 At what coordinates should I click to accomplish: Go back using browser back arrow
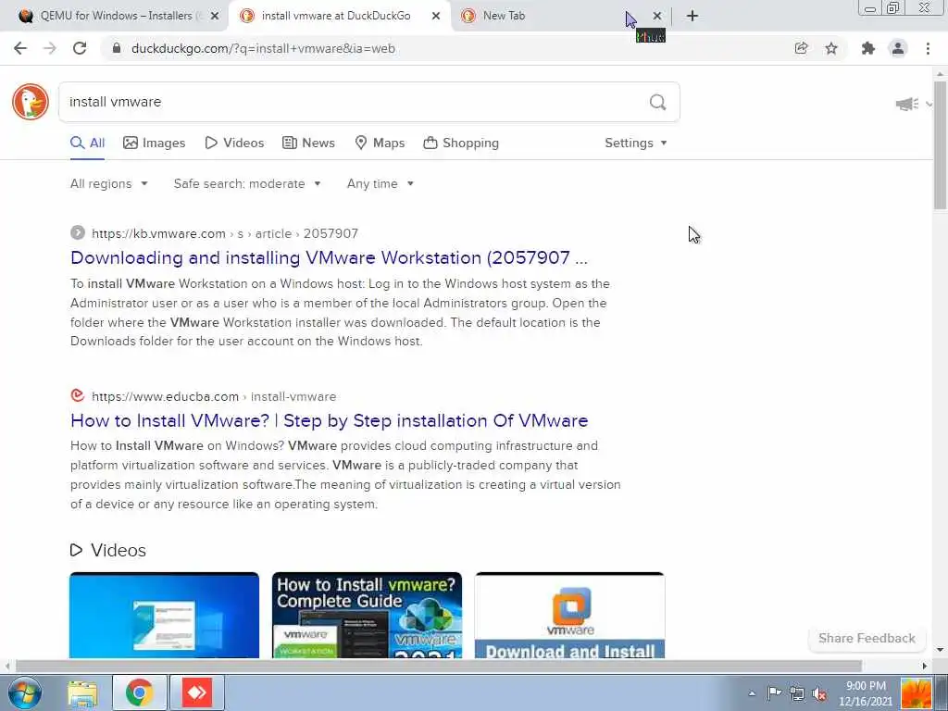pos(20,48)
